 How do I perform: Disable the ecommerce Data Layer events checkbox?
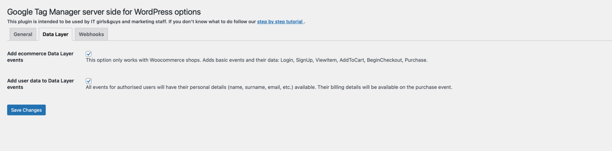tap(88, 54)
